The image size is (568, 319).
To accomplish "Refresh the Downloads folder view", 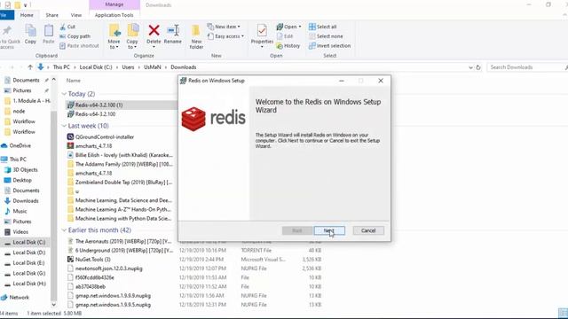I will (478, 67).
